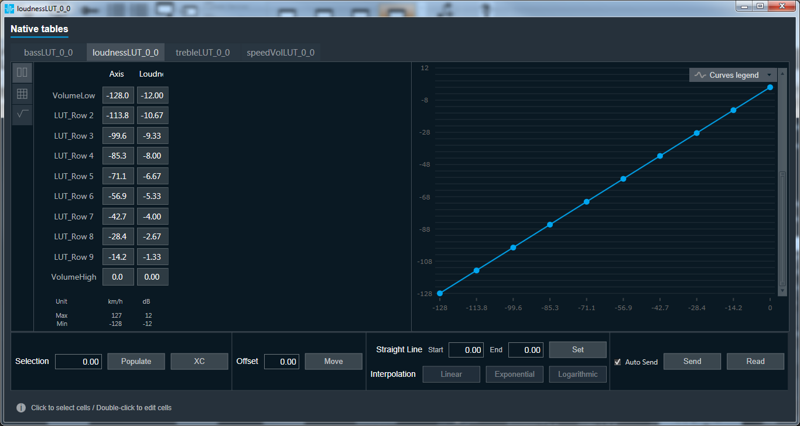Select VolumeLow axis cell -128.0

click(x=118, y=95)
